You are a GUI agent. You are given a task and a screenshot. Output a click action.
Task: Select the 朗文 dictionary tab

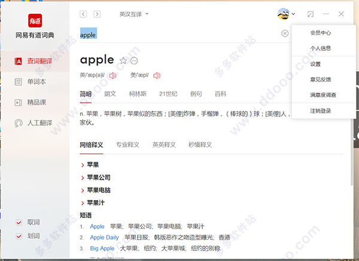[x=110, y=94]
